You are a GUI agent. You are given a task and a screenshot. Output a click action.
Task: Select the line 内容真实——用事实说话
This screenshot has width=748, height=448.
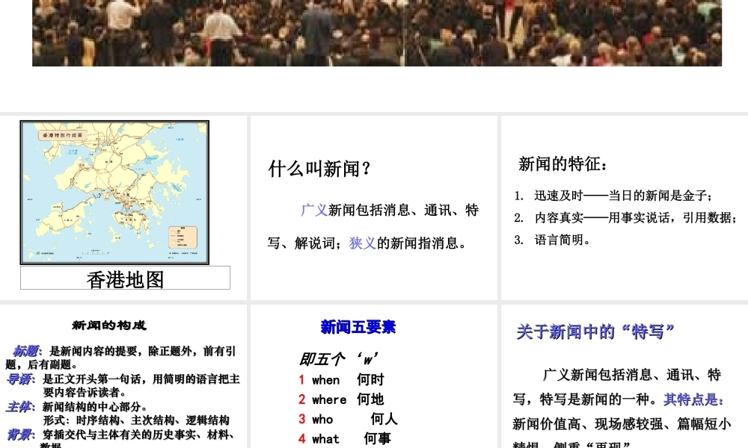tap(626, 217)
